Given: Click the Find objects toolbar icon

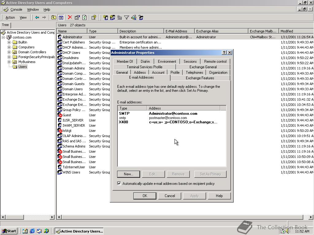Looking at the screenshot, I should [134, 17].
